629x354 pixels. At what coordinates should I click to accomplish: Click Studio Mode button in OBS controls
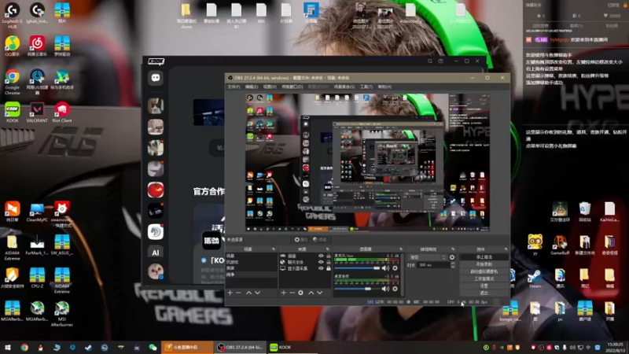point(484,278)
